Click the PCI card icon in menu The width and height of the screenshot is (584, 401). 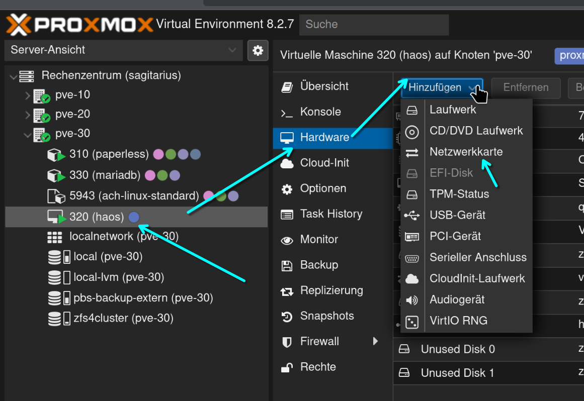412,237
